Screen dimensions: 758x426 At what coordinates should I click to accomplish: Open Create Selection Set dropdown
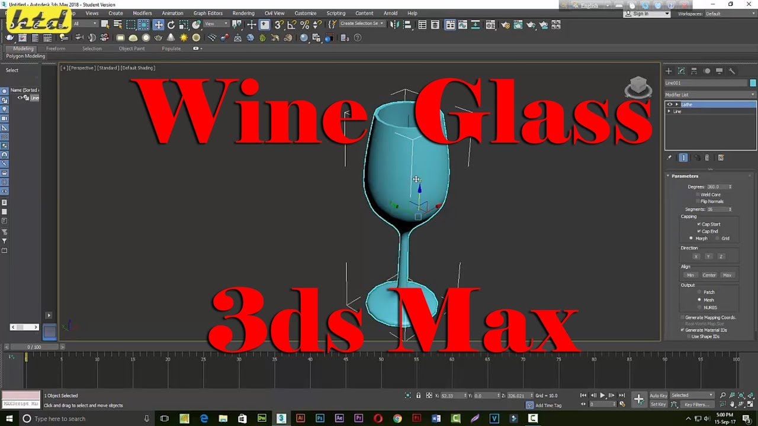(362, 24)
